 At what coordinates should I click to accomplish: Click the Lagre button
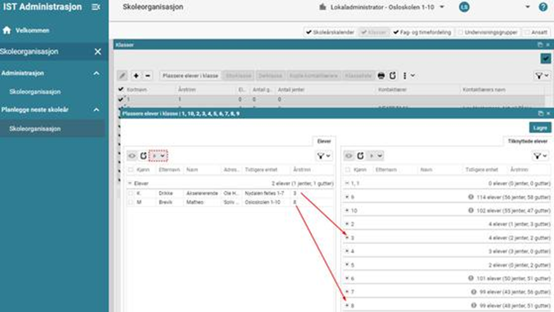539,127
